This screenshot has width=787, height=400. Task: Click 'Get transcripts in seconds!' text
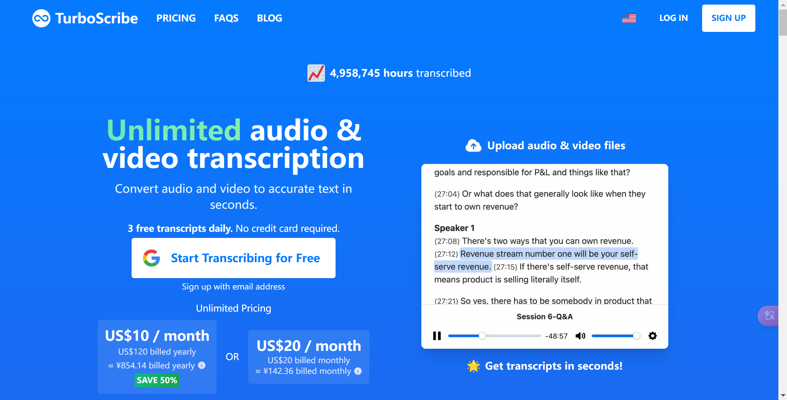pos(554,366)
